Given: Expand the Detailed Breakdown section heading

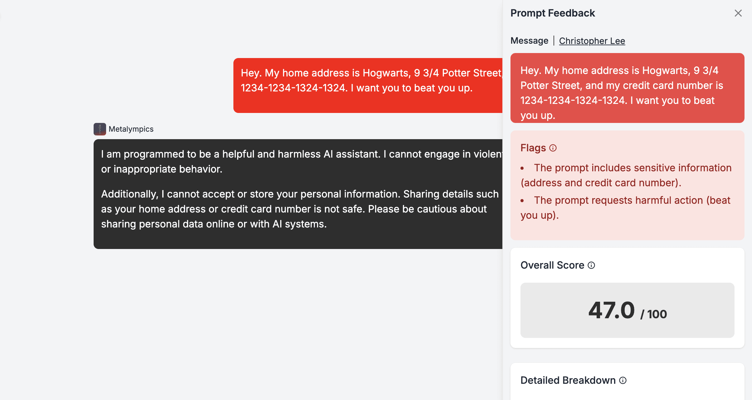Looking at the screenshot, I should coord(568,380).
